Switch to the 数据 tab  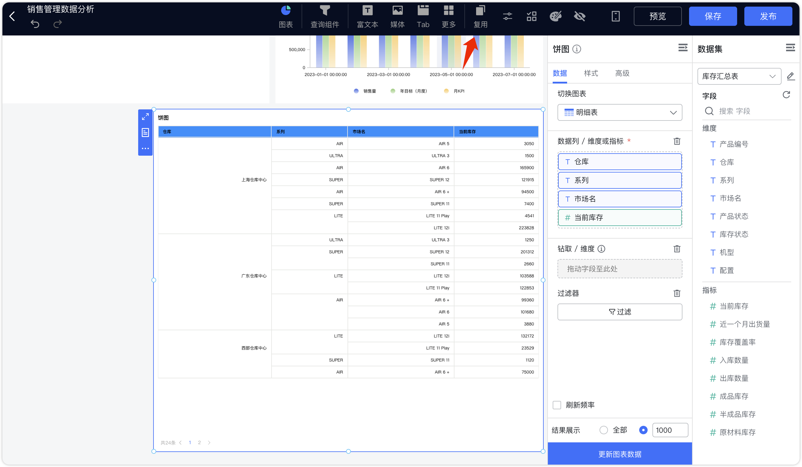560,73
